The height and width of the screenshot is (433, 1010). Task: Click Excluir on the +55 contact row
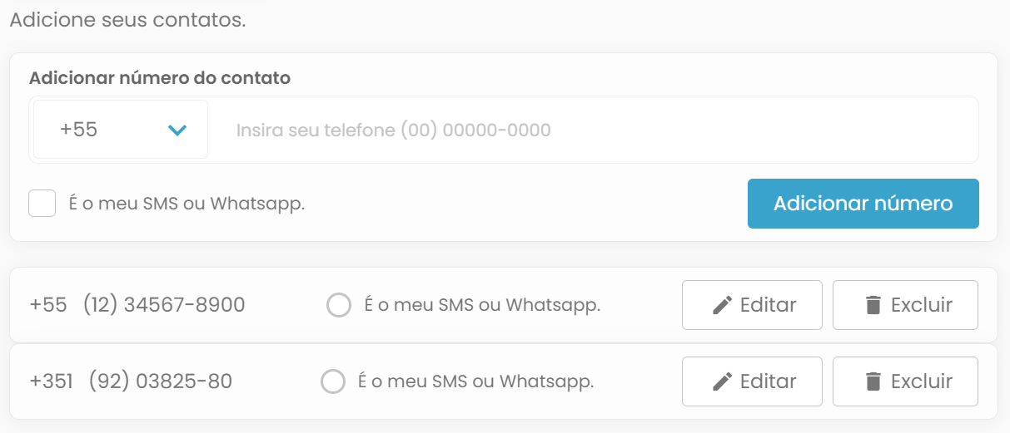[x=905, y=305]
